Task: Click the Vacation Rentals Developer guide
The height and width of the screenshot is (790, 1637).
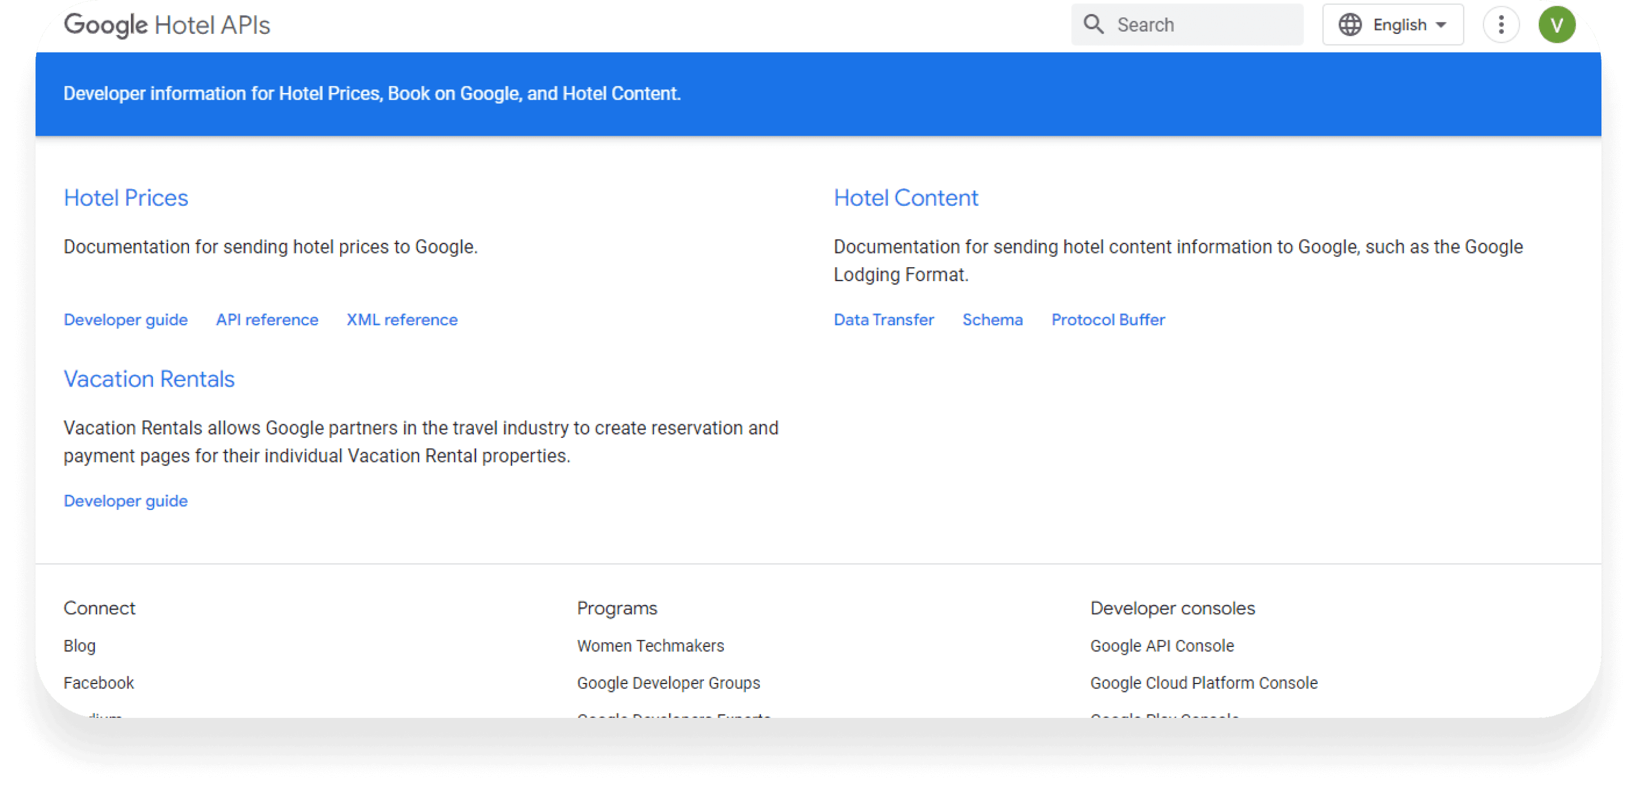Action: click(x=125, y=500)
